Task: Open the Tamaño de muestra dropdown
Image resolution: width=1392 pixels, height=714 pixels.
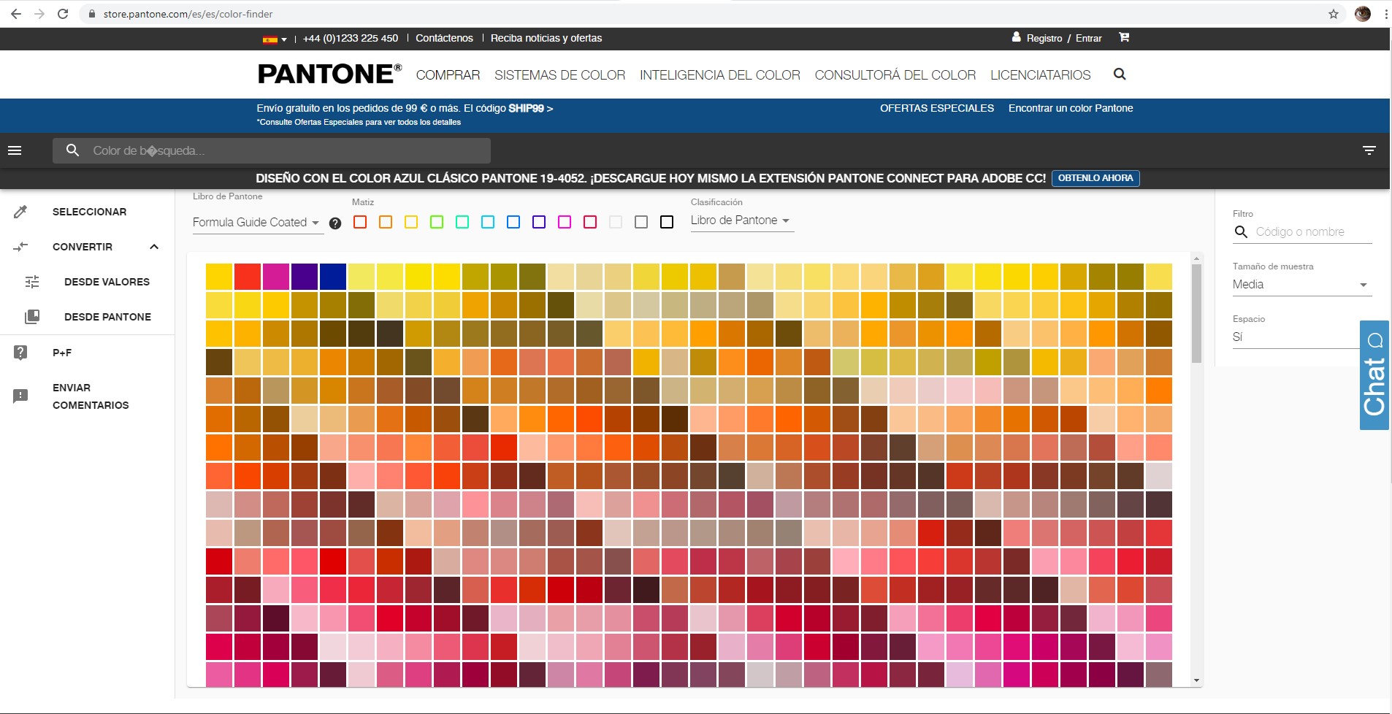Action: point(1300,284)
